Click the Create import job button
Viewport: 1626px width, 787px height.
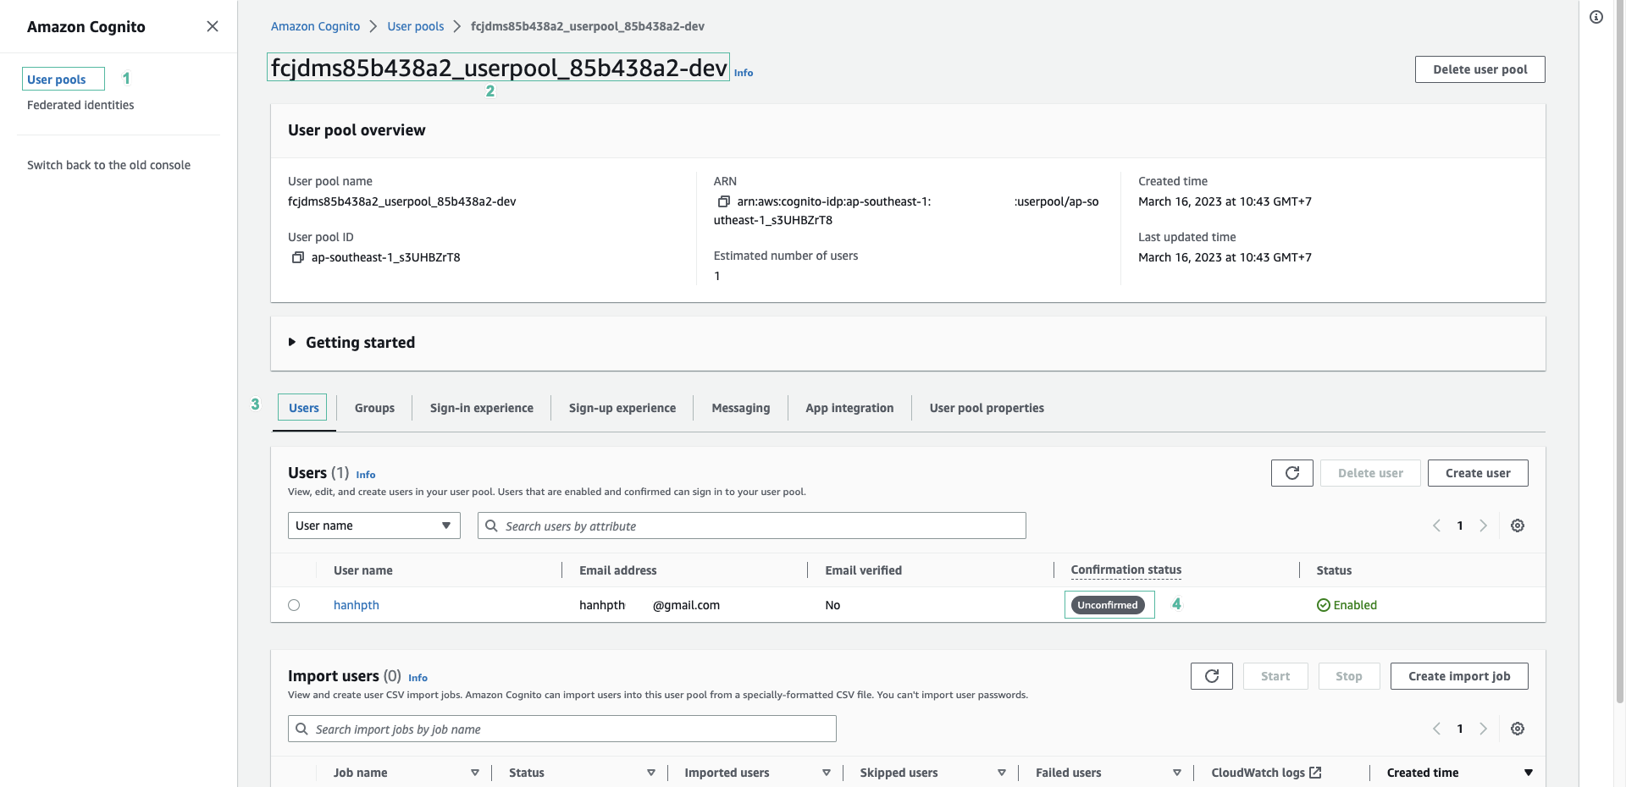click(x=1459, y=676)
